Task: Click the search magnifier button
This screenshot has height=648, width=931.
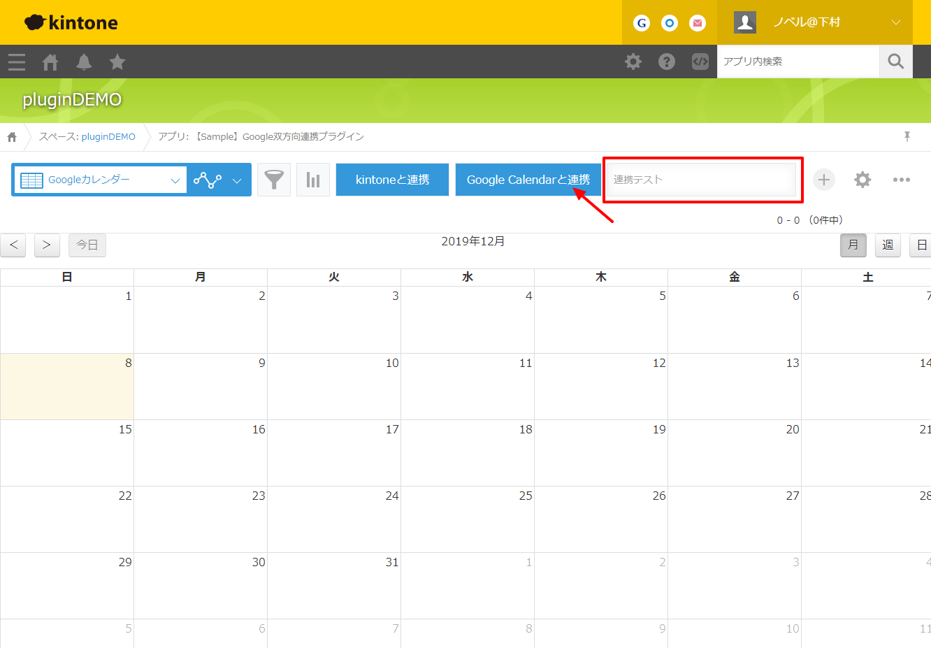Action: pyautogui.click(x=896, y=62)
